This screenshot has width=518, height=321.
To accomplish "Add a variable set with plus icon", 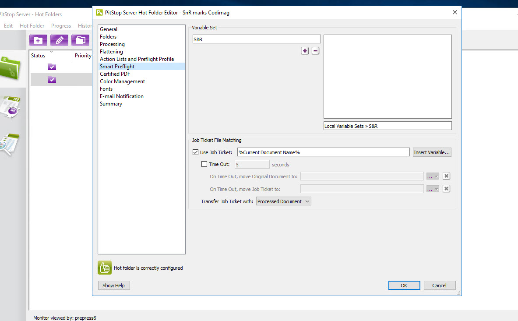I will (x=305, y=51).
